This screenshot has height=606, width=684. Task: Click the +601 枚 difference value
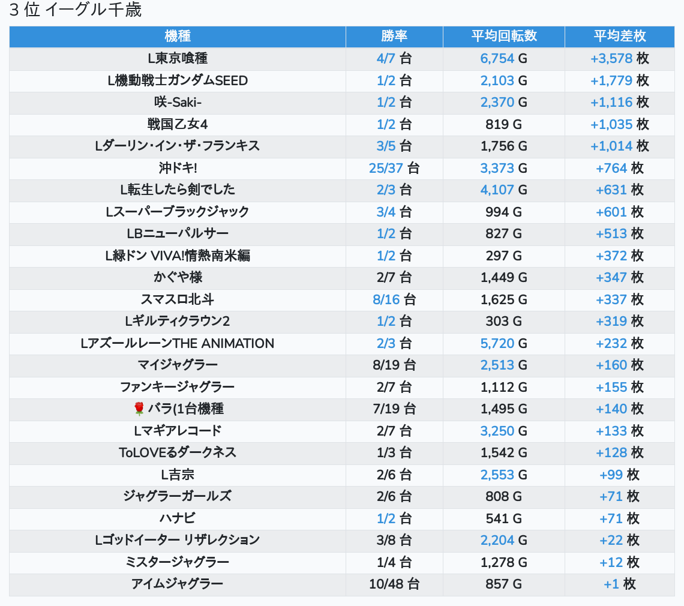619,212
